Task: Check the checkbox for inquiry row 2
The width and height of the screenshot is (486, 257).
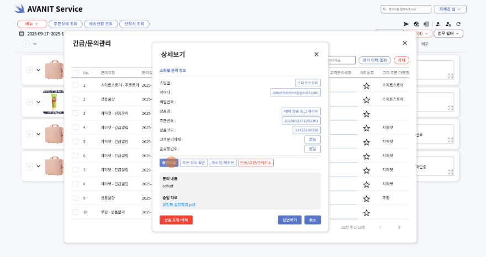Action: click(x=75, y=99)
